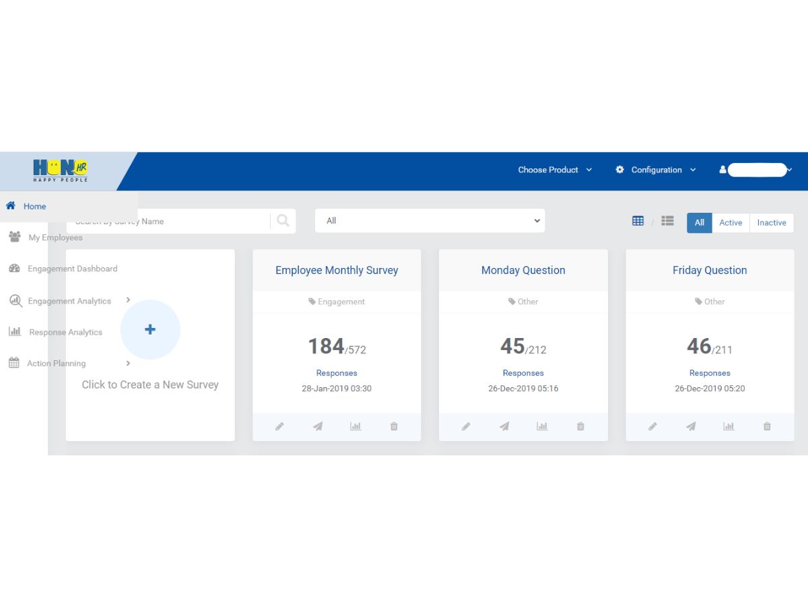Expand Engagement Analytics submenu arrow
This screenshot has height=606, width=808.
[128, 300]
